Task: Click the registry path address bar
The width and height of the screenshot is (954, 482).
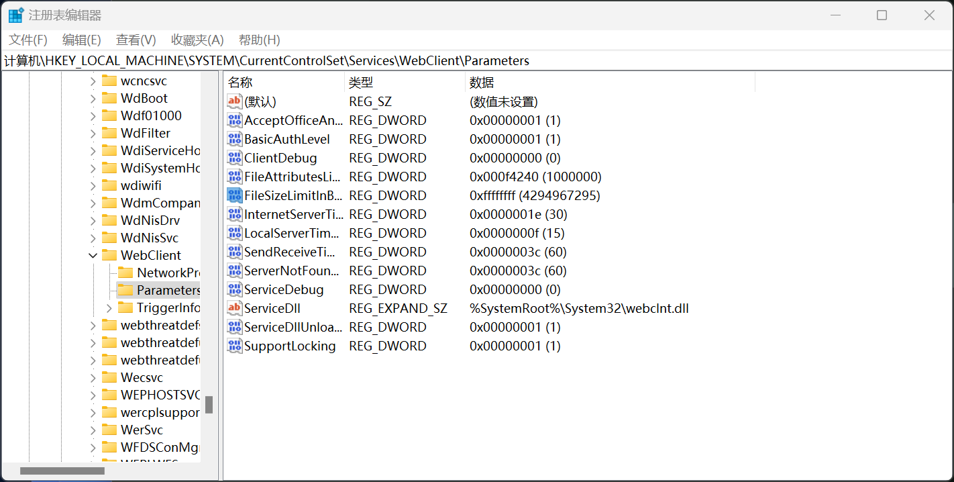Action: coord(470,60)
